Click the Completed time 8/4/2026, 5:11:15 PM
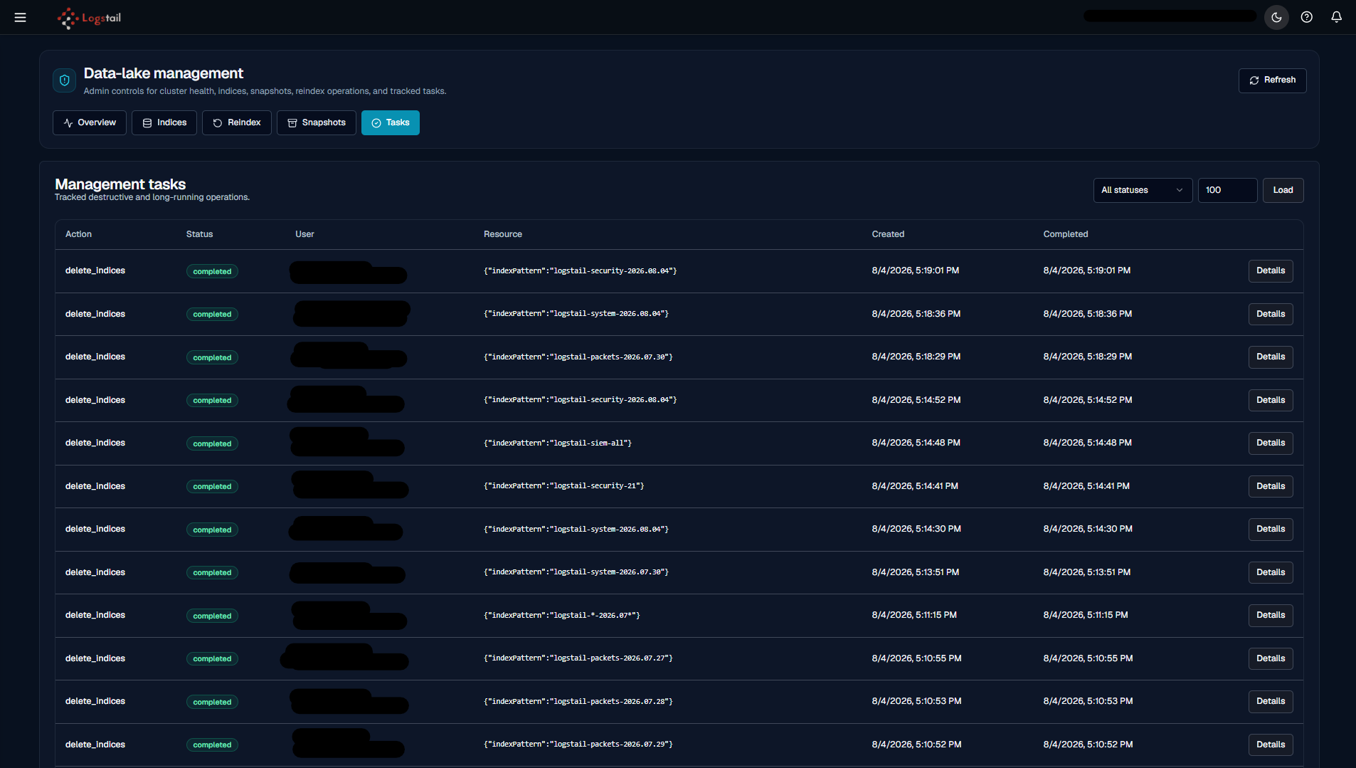 coord(1086,615)
